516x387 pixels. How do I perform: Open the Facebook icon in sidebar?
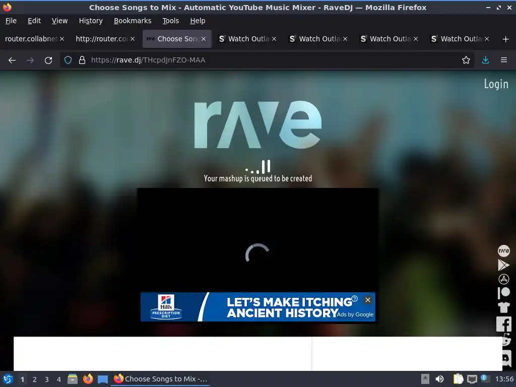pyautogui.click(x=503, y=324)
